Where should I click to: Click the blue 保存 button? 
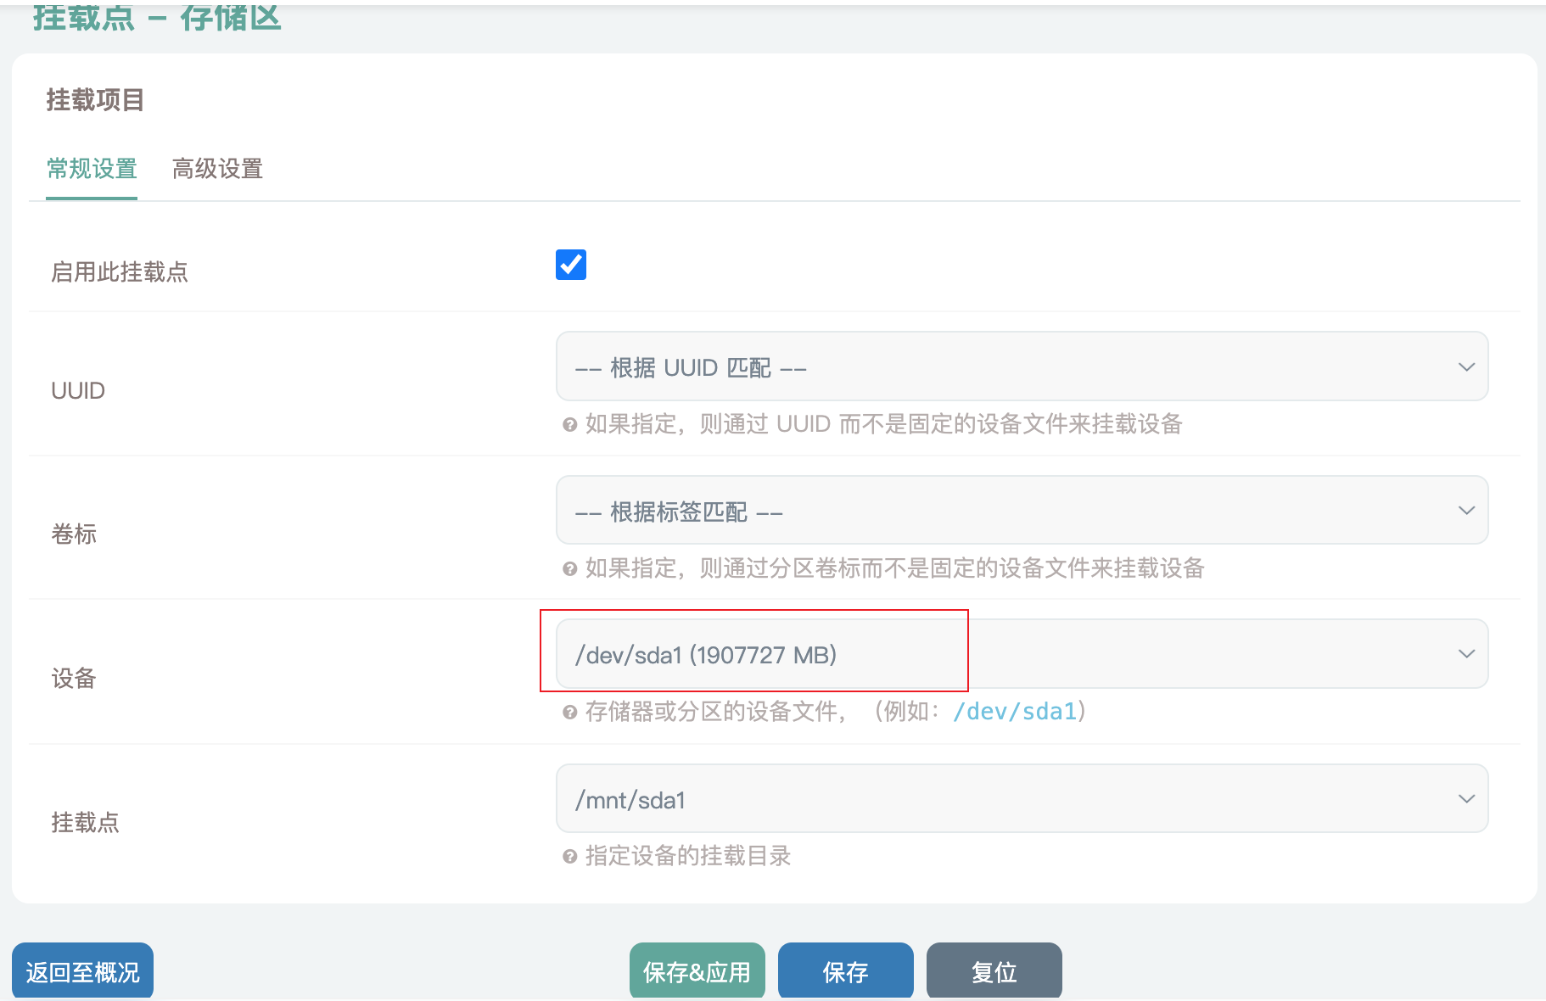coord(845,971)
